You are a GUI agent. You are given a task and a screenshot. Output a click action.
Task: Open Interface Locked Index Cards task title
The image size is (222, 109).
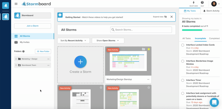[x=200, y=45]
